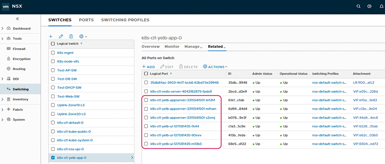Toggle the select-all Logical Switch checkbox

[x=52, y=44]
